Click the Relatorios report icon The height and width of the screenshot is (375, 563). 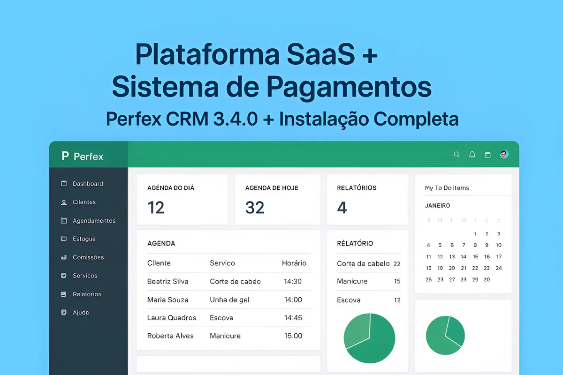[x=64, y=294]
